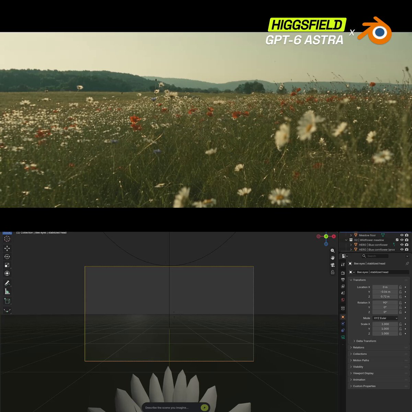Expand the Delta Transform section
This screenshot has width=412, height=412.
click(366, 341)
